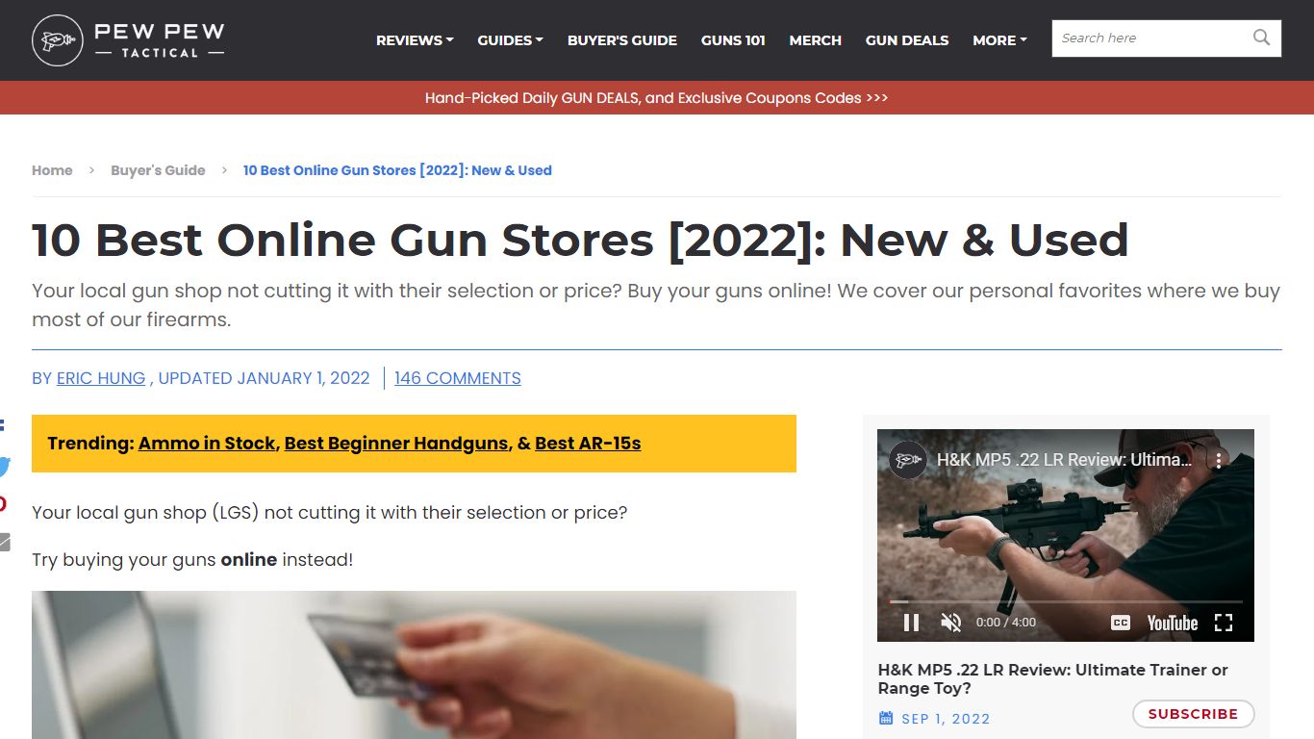Open H&K MP5 .22 LR Review article title

point(1053,678)
